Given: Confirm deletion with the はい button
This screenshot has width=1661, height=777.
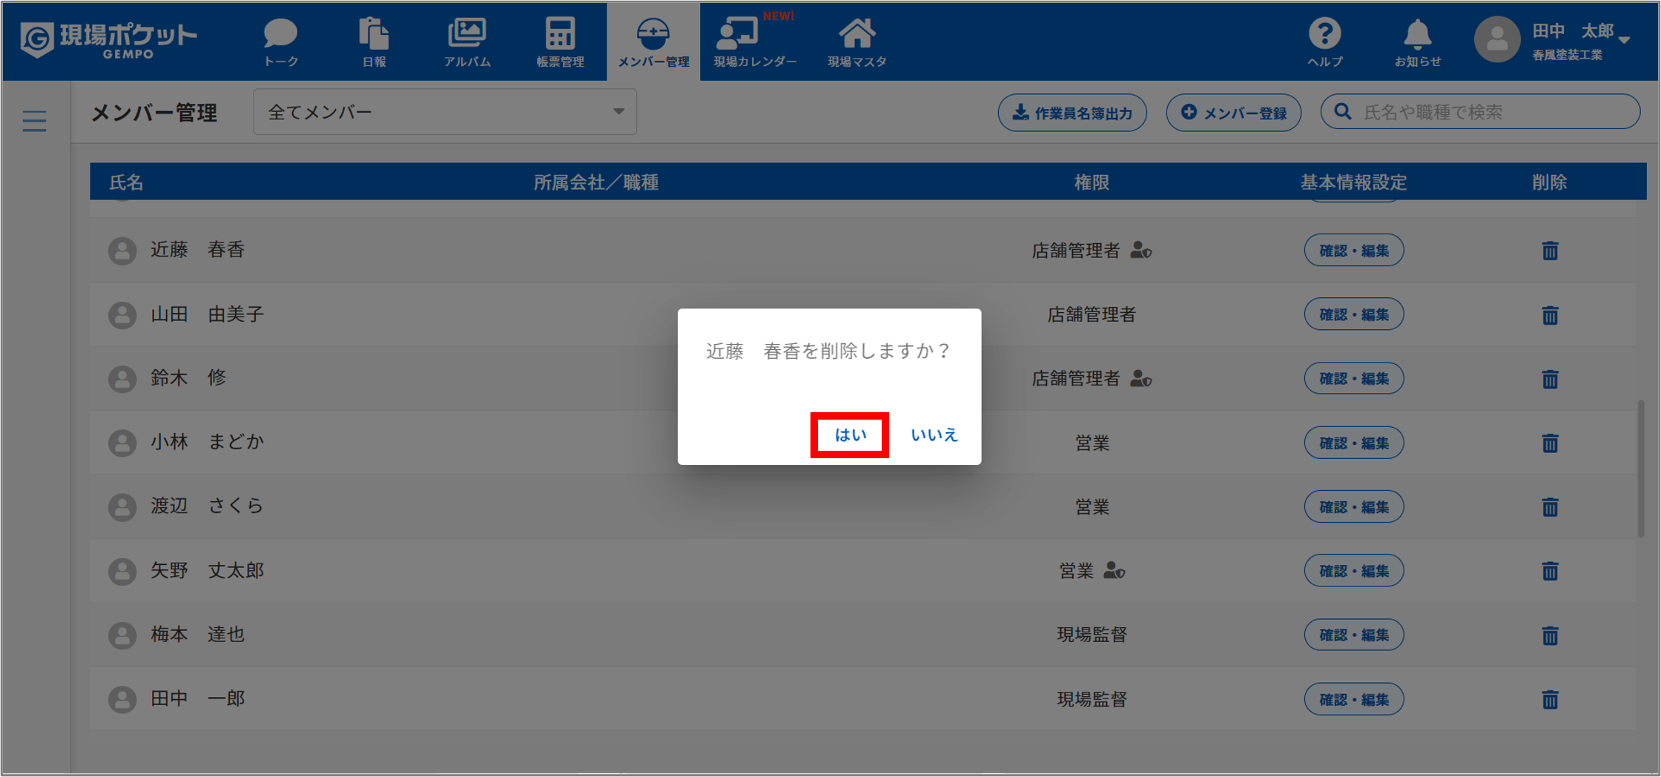Looking at the screenshot, I should coord(850,434).
